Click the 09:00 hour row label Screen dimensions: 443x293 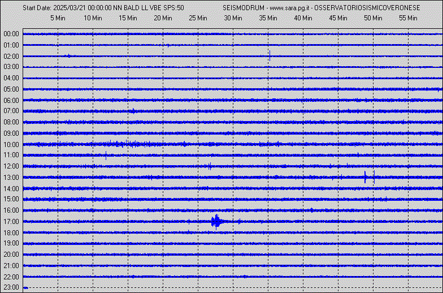(11, 133)
